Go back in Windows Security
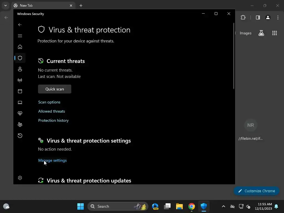 tap(20, 25)
